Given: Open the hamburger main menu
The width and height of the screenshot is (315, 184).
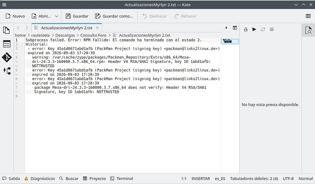Looking at the screenshot, I should pyautogui.click(x=308, y=16).
